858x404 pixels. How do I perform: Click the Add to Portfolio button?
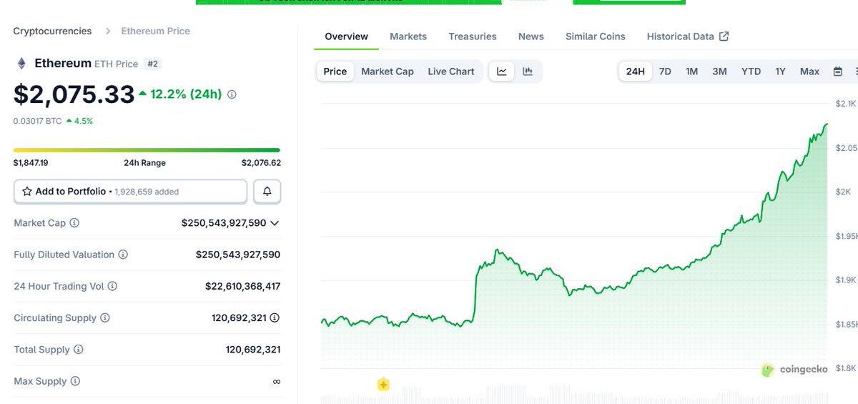pos(130,192)
